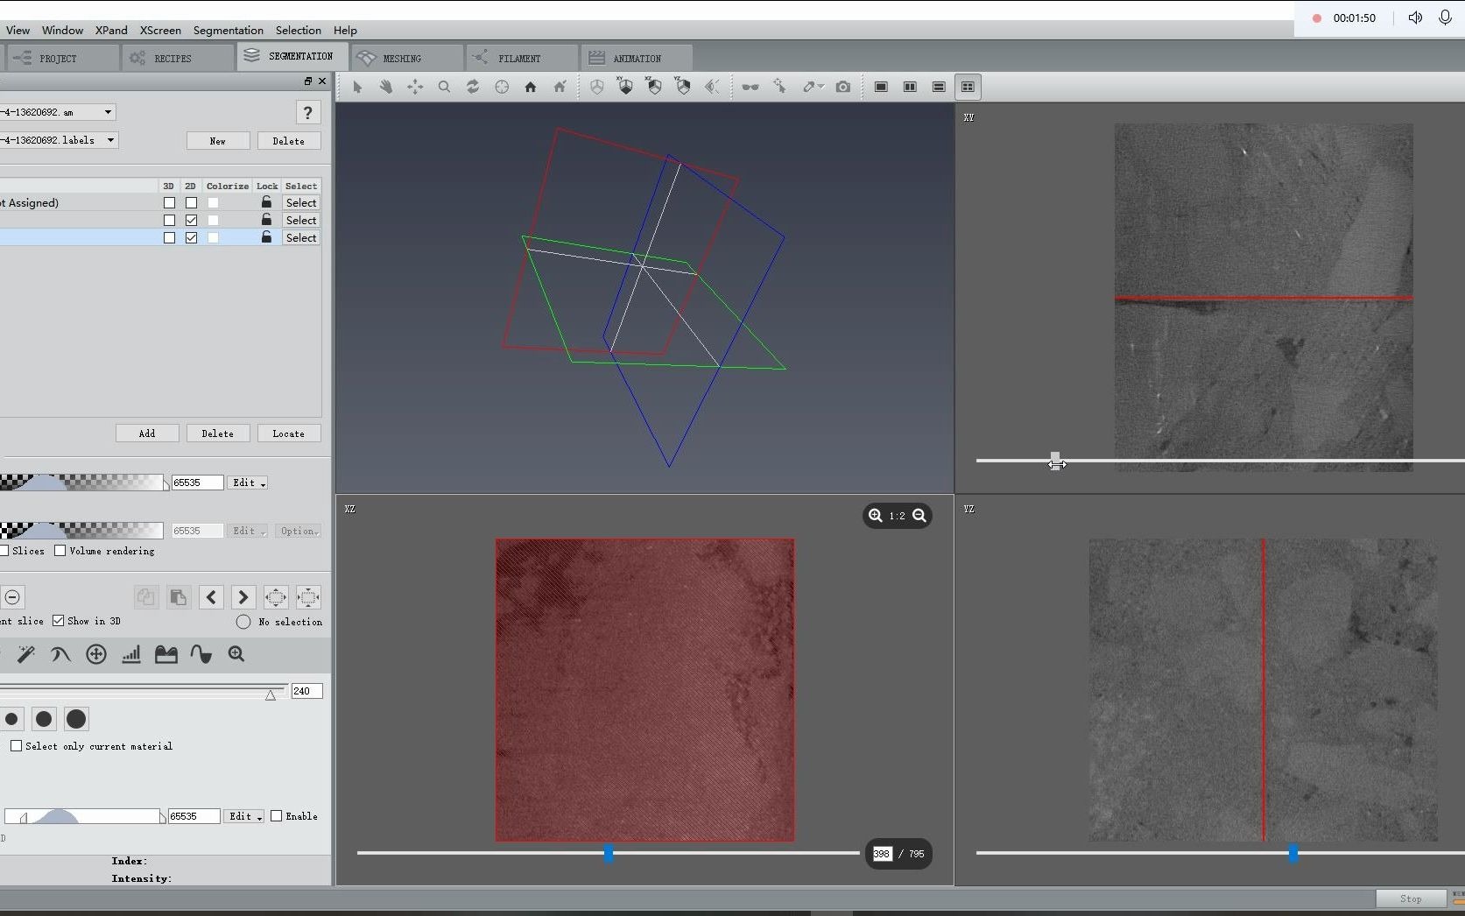This screenshot has height=916, width=1465.
Task: Switch to the Meshing tab
Action: tap(402, 58)
